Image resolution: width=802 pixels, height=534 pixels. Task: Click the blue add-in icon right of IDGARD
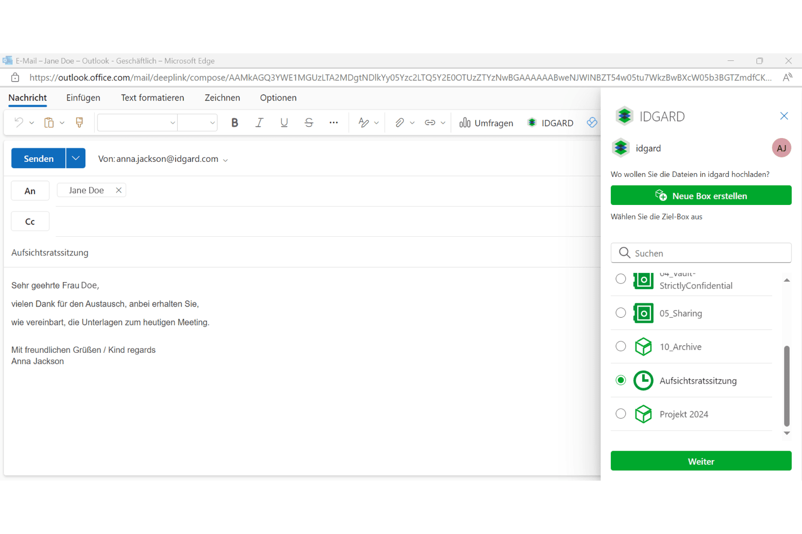click(592, 123)
